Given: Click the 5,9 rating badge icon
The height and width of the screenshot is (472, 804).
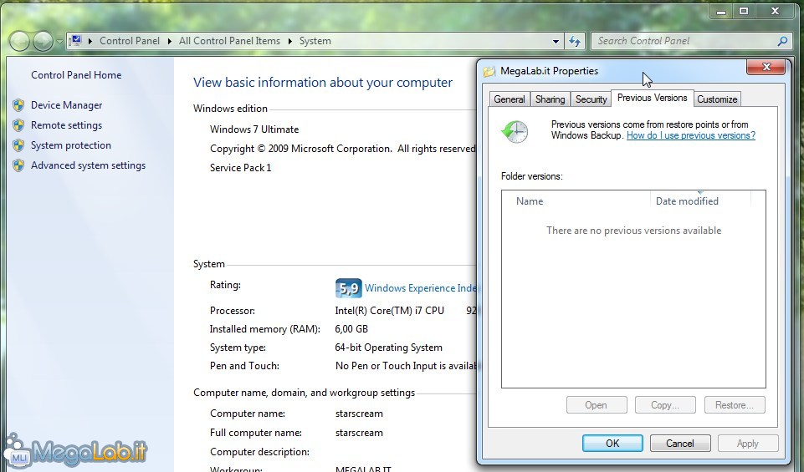Looking at the screenshot, I should [x=349, y=288].
